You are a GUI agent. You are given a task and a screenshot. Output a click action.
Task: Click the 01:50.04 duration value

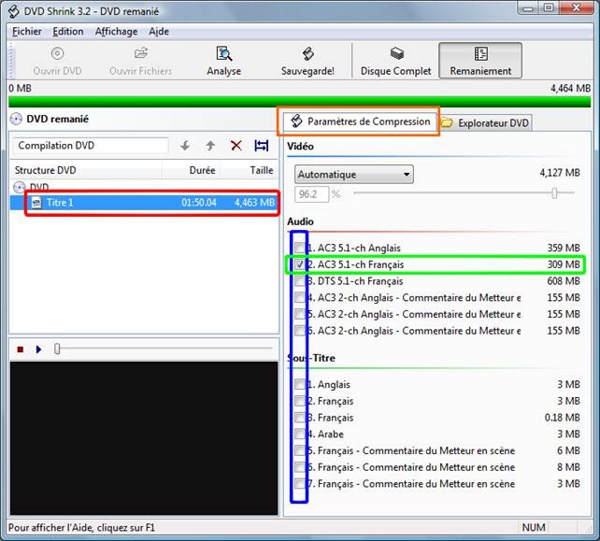pyautogui.click(x=198, y=203)
